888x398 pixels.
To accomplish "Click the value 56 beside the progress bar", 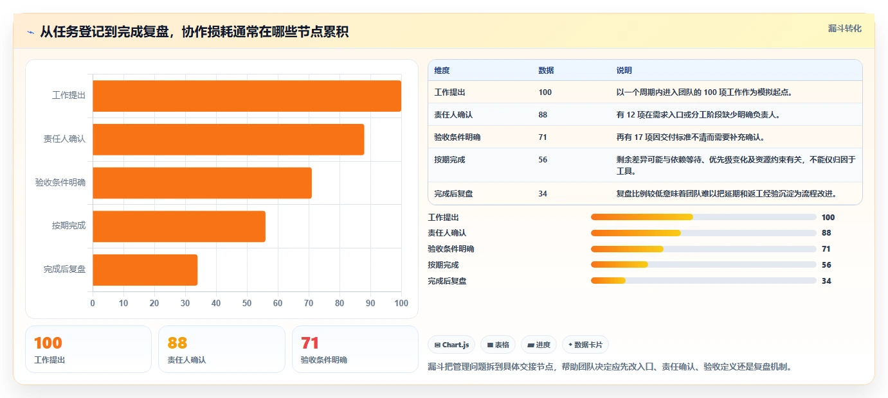I will 826,265.
